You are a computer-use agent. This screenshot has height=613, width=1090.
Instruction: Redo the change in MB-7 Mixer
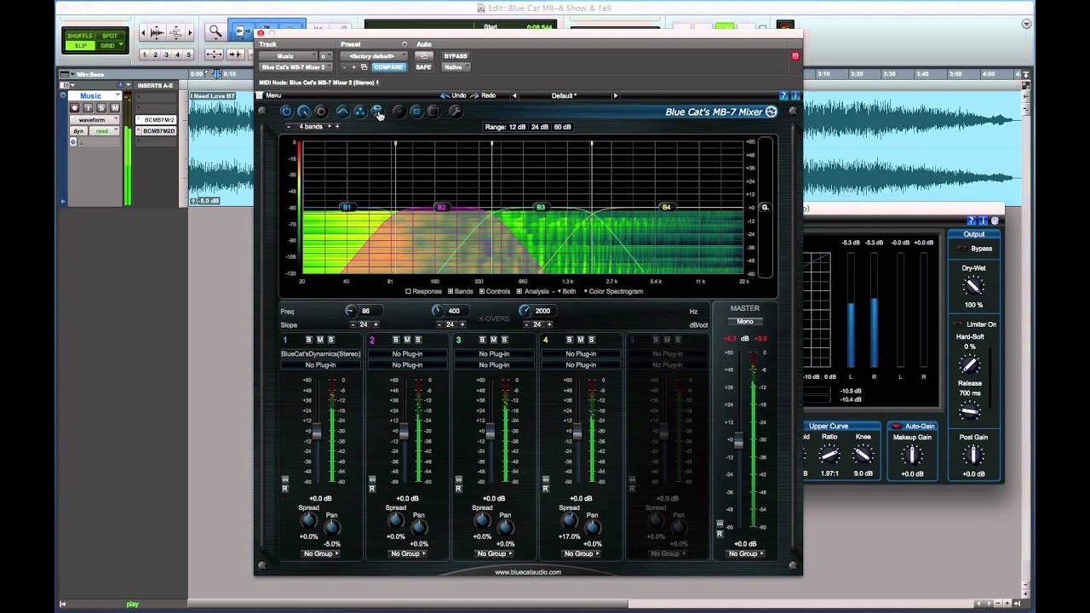pyautogui.click(x=484, y=95)
